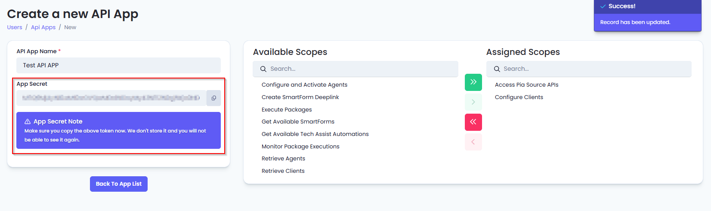This screenshot has height=211, width=711.
Task: Open the Users breadcrumb link
Action: click(15, 27)
